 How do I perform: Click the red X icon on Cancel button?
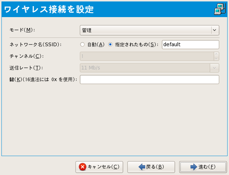point(83,167)
